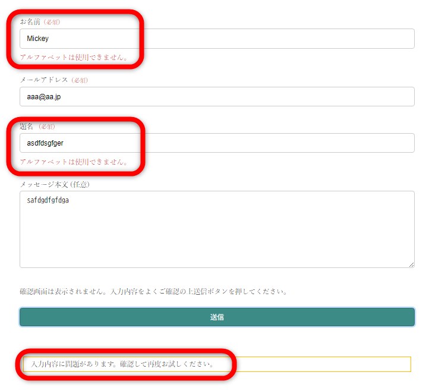Image resolution: width=429 pixels, height=391 pixels.
Task: Click the 確認画面は表示されません notice text
Action: pos(153,292)
